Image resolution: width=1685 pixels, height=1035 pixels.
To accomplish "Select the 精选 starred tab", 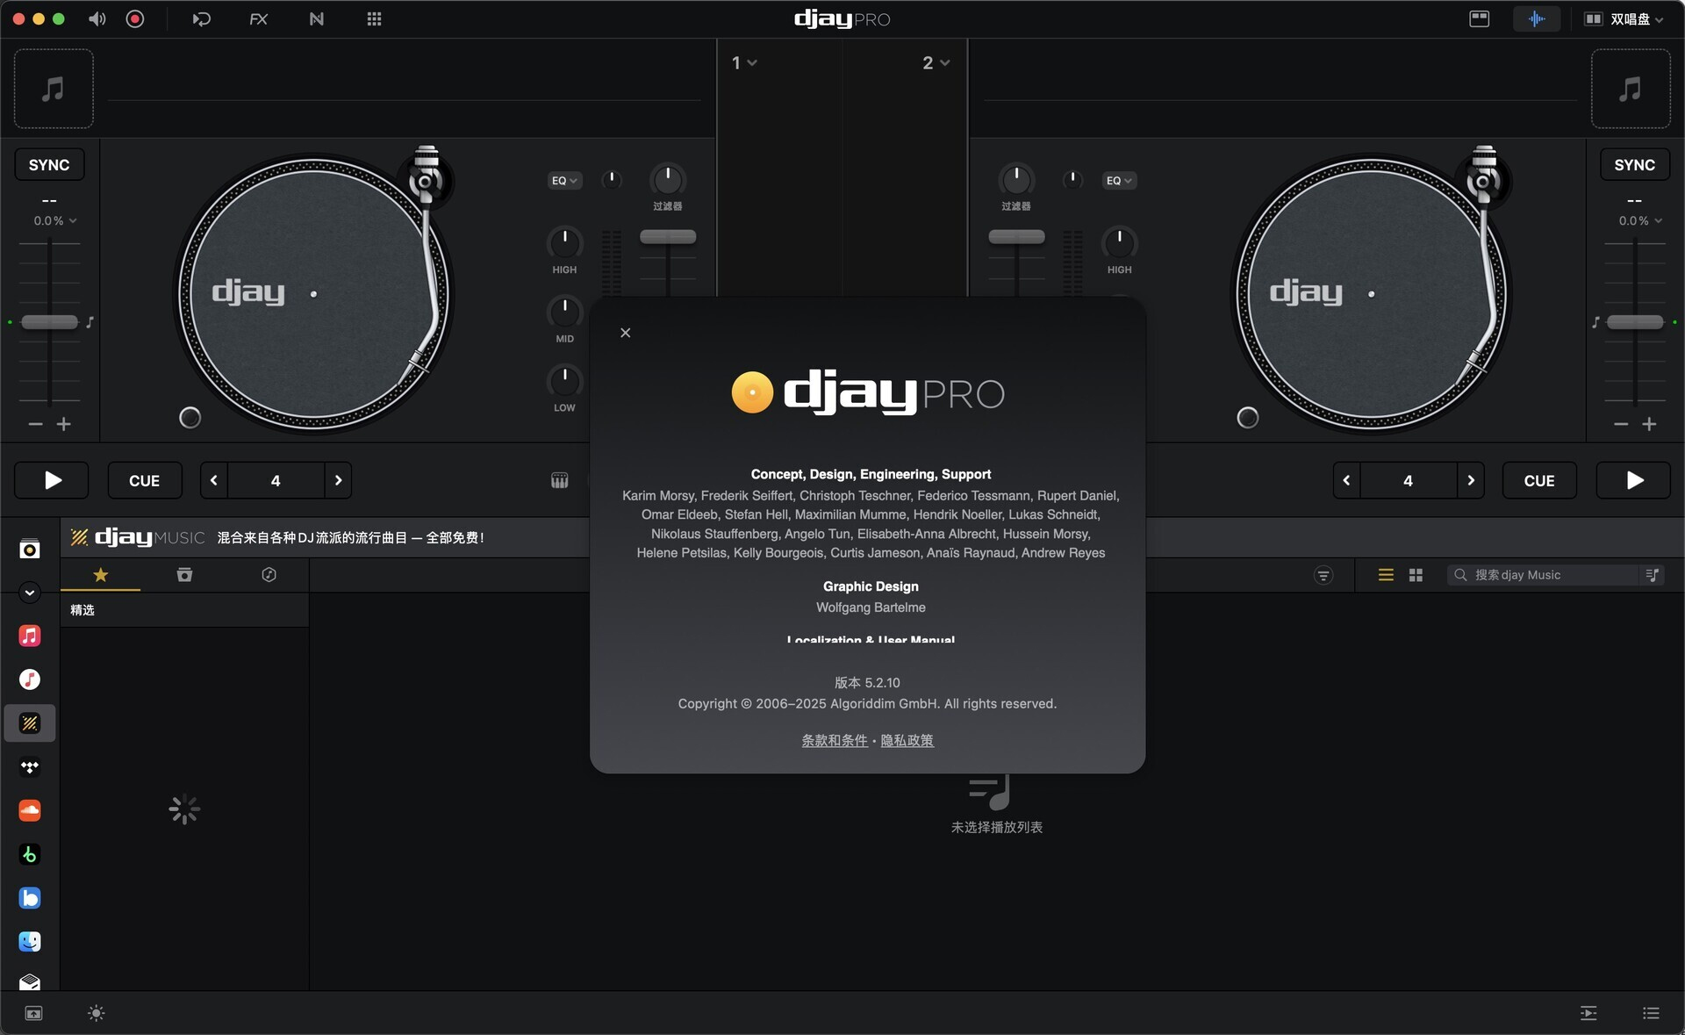I will (101, 575).
